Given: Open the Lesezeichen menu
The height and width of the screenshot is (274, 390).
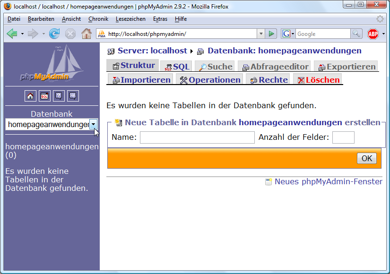Looking at the screenshot, I should [x=130, y=19].
